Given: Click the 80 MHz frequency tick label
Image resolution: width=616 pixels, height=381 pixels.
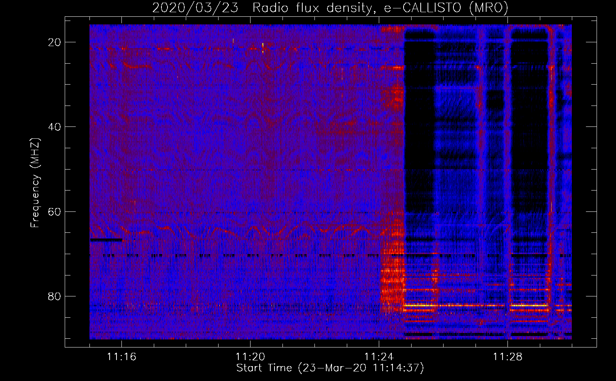Looking at the screenshot, I should [54, 296].
